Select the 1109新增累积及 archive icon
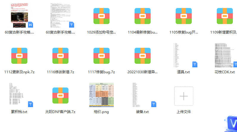Screen dimensions: 237x132 point(225,16)
